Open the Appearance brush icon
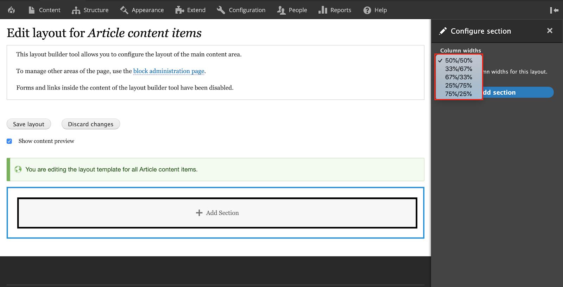 coord(124,10)
